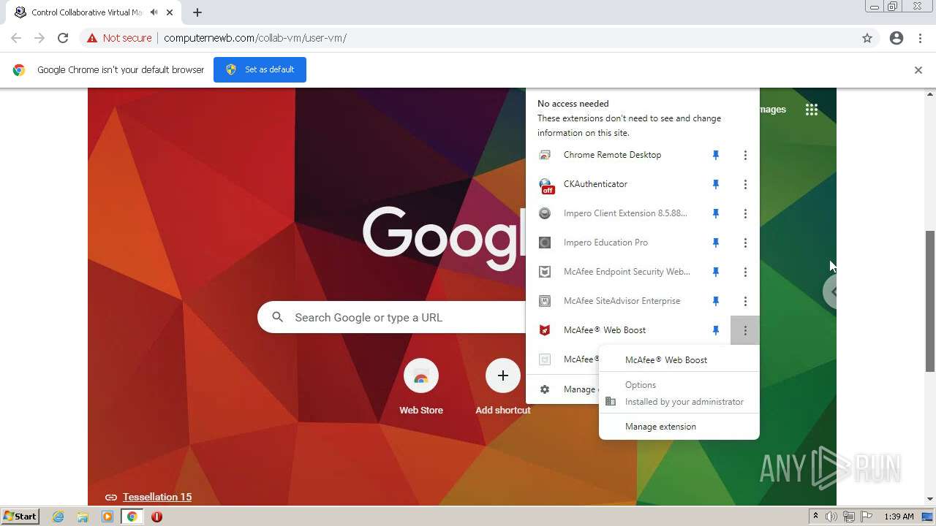Click the McAfee SiteAdvisor Enterprise label
This screenshot has height=526, width=936.
(622, 301)
